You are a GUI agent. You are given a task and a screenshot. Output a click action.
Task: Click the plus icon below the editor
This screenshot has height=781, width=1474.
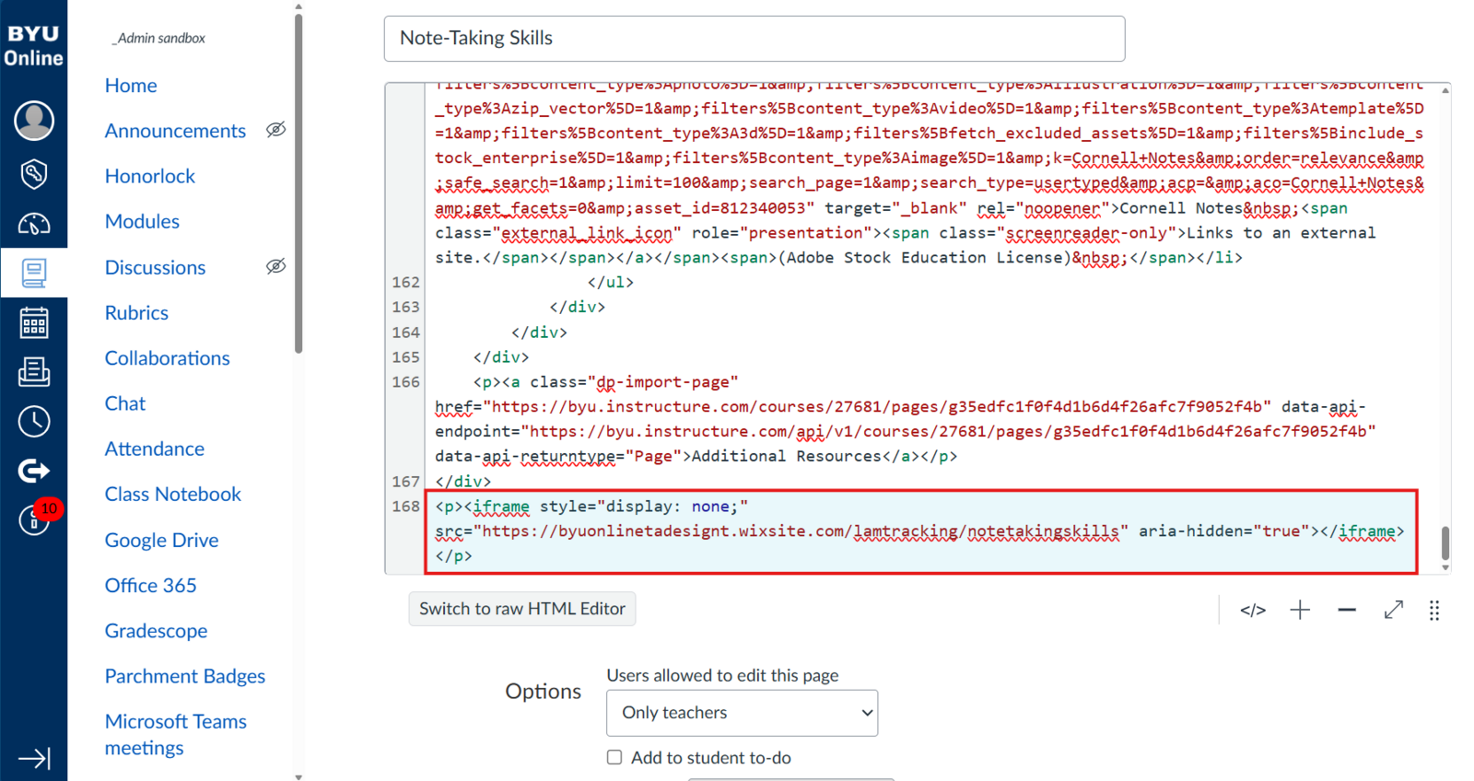pyautogui.click(x=1300, y=610)
